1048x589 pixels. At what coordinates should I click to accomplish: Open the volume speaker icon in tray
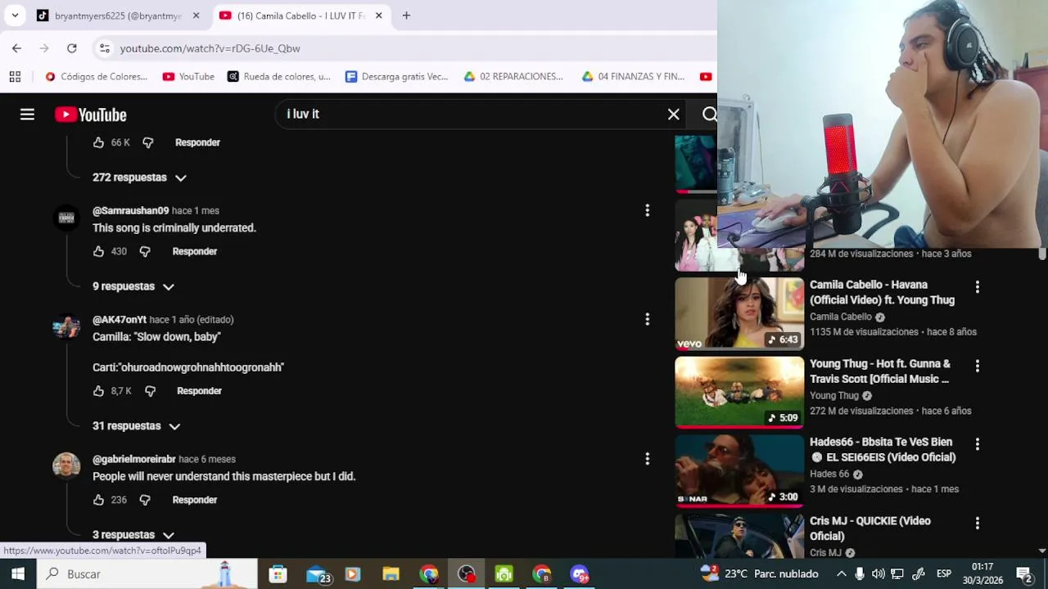click(878, 573)
